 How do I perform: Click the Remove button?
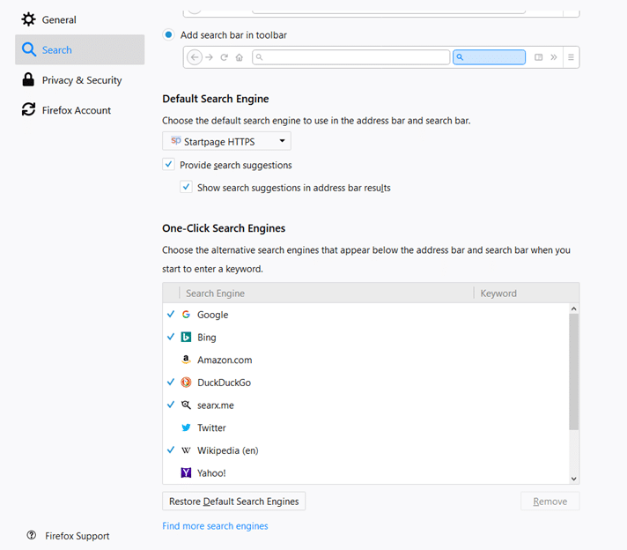click(x=550, y=502)
